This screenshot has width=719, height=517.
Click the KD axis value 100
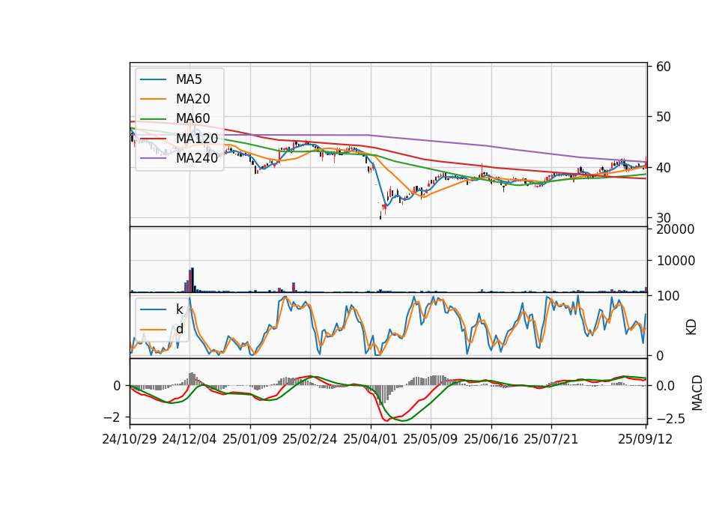click(667, 296)
